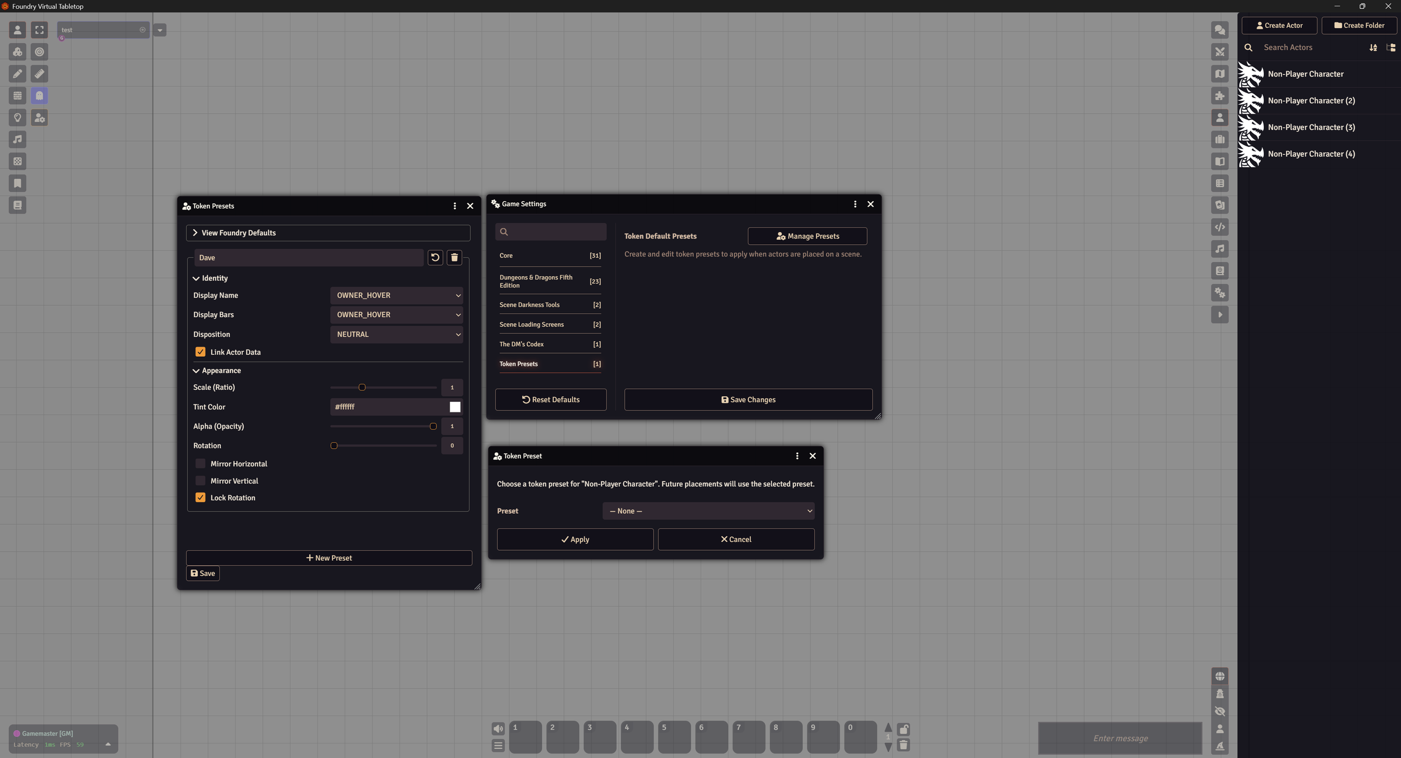Open the Wall Controls brick tool
This screenshot has height=758, width=1401.
pyautogui.click(x=17, y=95)
